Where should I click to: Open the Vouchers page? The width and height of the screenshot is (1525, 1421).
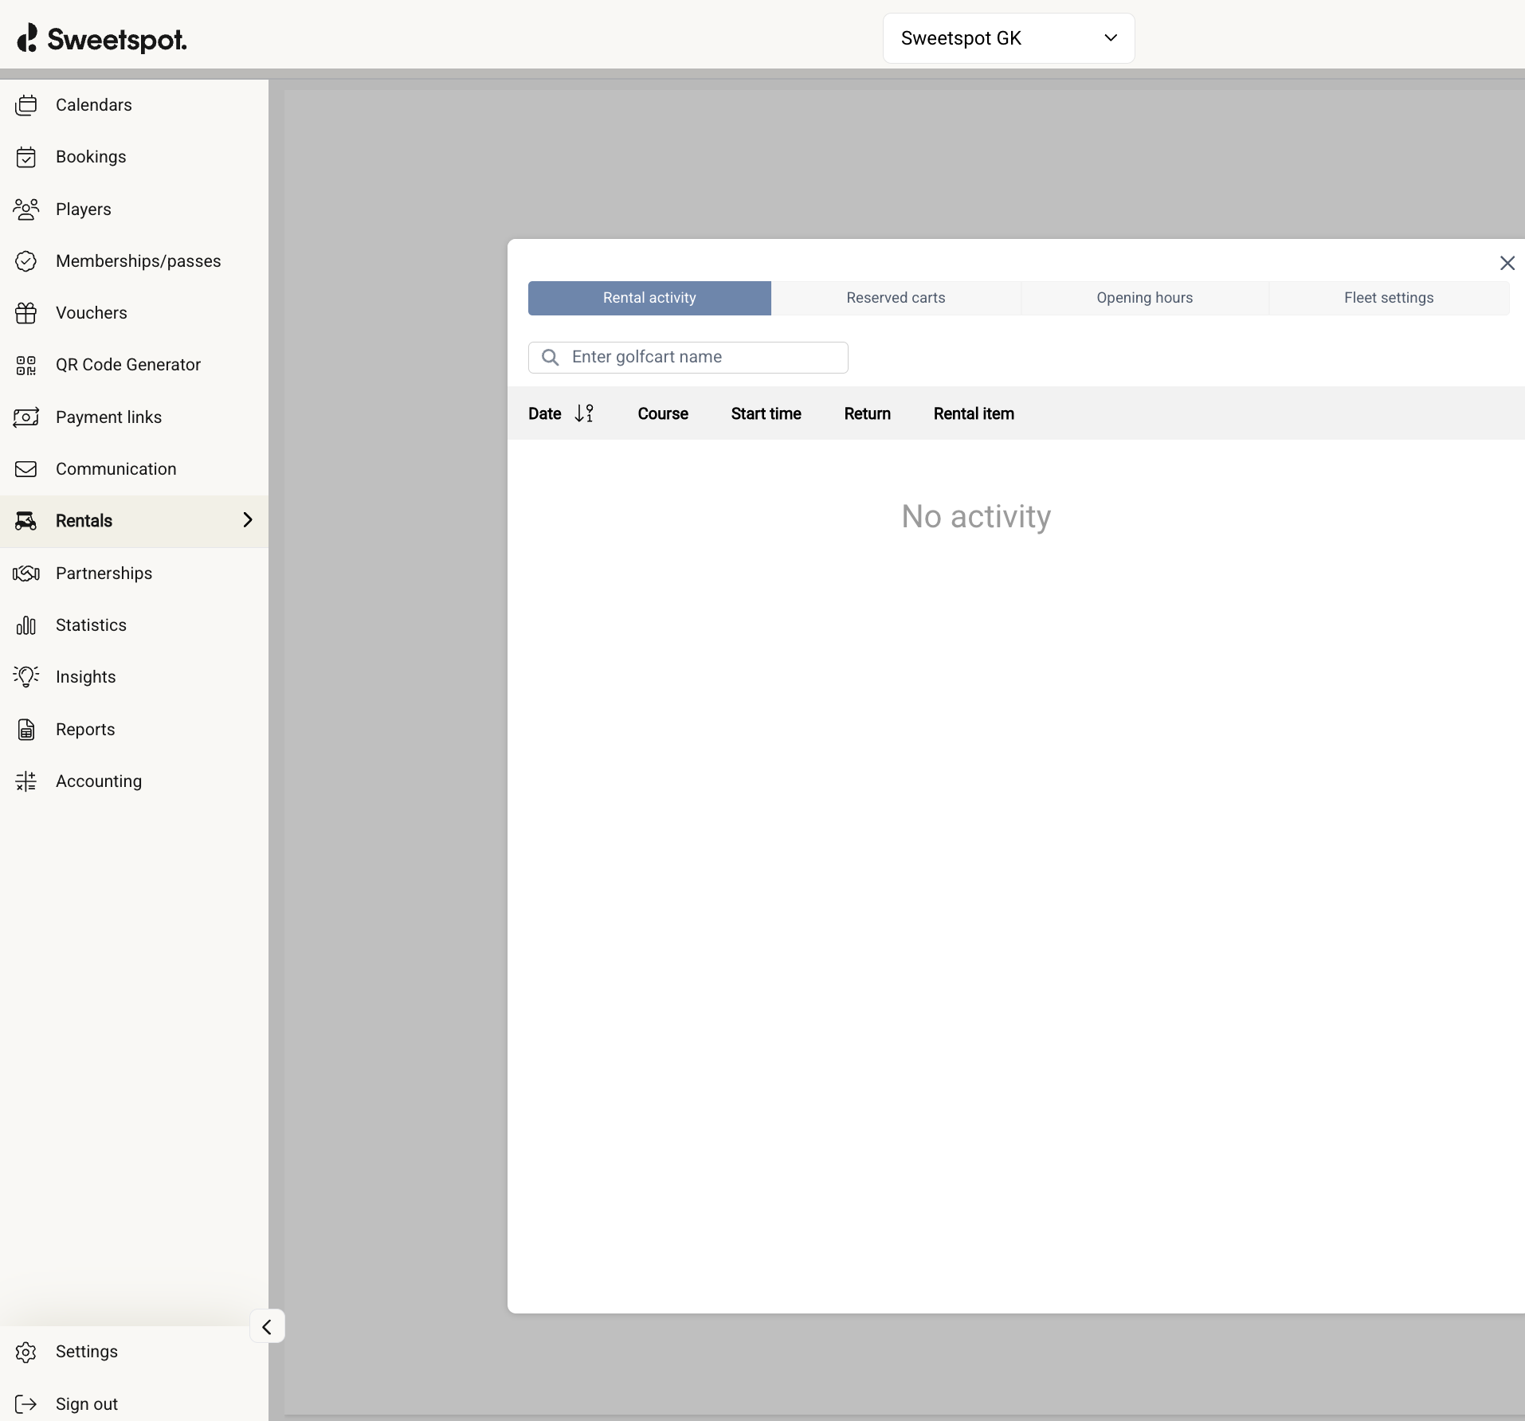134,313
